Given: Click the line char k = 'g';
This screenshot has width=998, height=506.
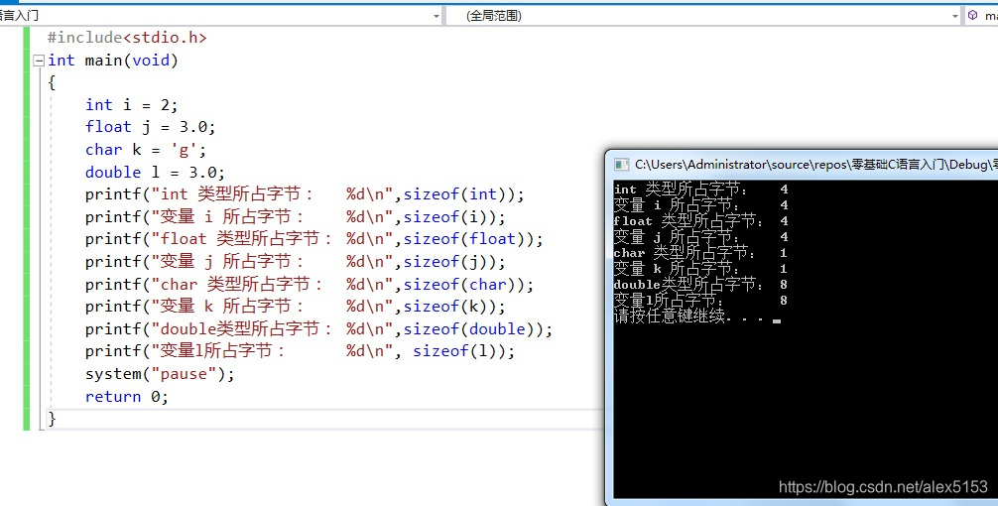Looking at the screenshot, I should [146, 150].
